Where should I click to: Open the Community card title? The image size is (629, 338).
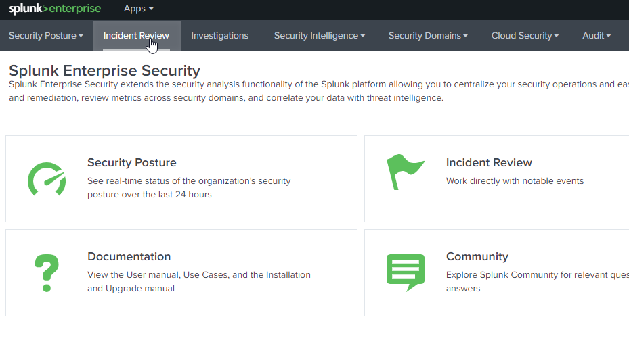(477, 256)
